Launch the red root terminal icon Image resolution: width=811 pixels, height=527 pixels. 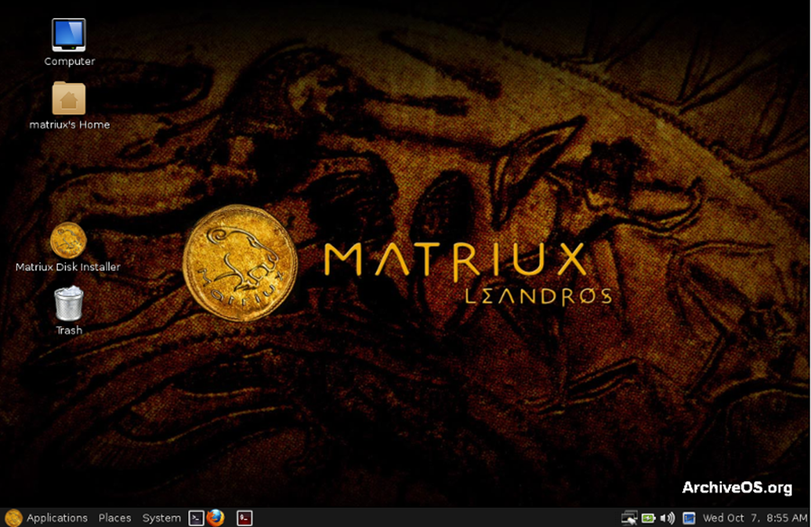click(x=244, y=518)
